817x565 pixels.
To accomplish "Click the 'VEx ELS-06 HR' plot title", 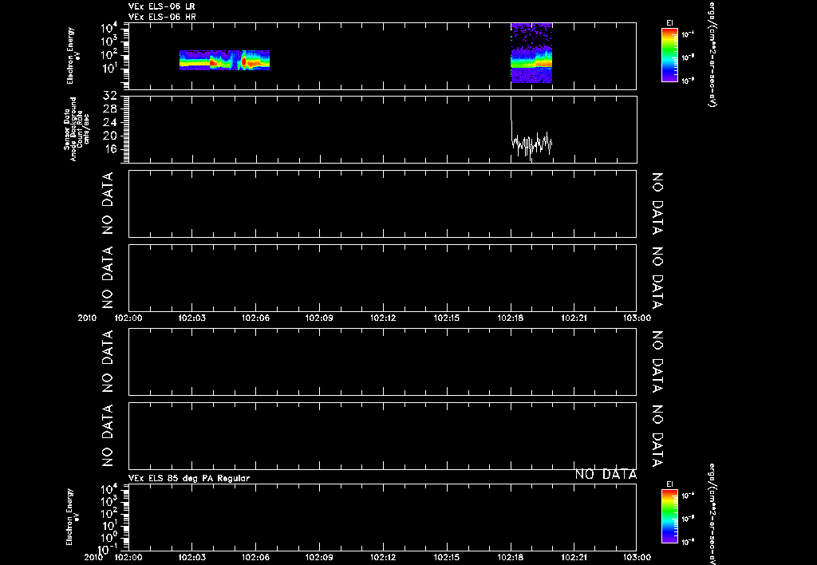I will [162, 17].
